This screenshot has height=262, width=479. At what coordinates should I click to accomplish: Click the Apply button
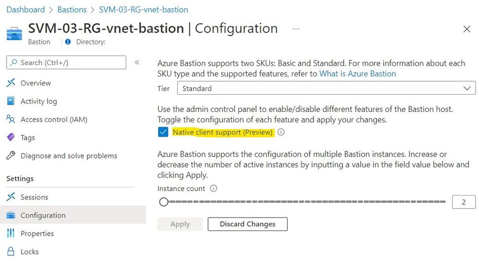pyautogui.click(x=180, y=224)
